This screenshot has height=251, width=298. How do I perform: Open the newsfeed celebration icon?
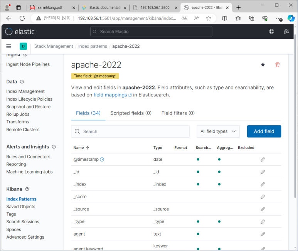[286, 32]
